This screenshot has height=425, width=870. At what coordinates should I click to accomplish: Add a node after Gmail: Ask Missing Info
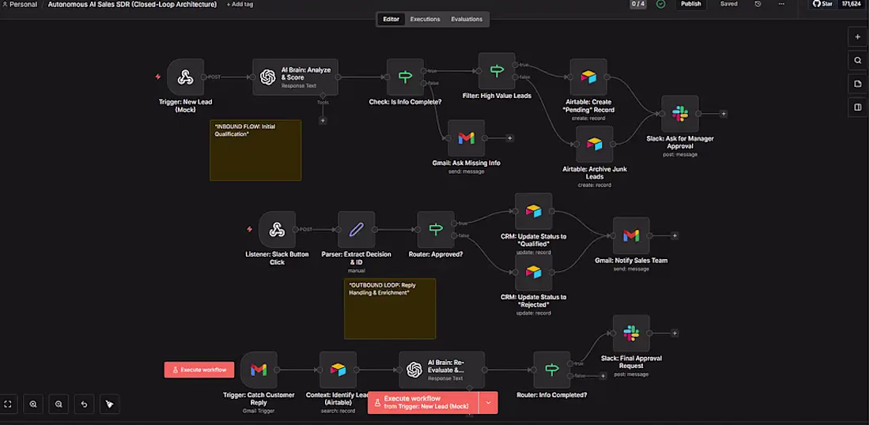[x=509, y=138]
